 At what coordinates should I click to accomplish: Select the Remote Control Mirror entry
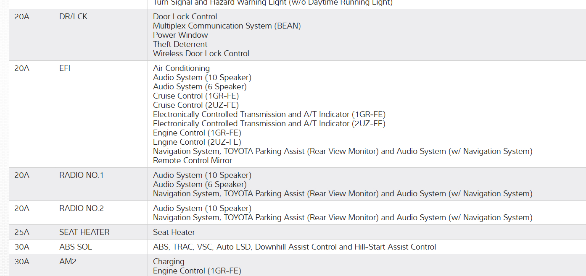pyautogui.click(x=192, y=161)
